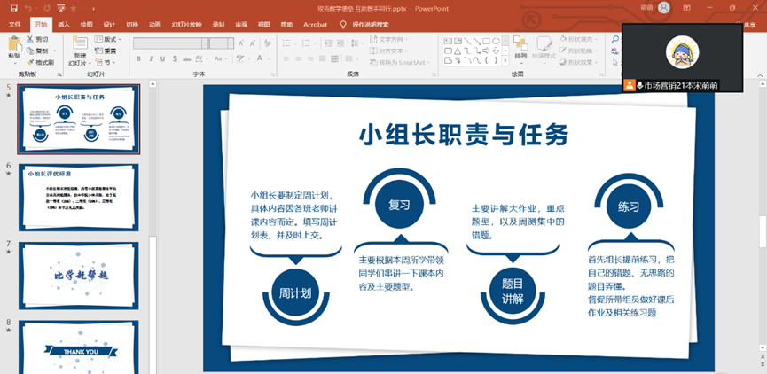Click the New Slide (新建幻灯片) icon
Screen dimensions: 767x374
coord(79,44)
